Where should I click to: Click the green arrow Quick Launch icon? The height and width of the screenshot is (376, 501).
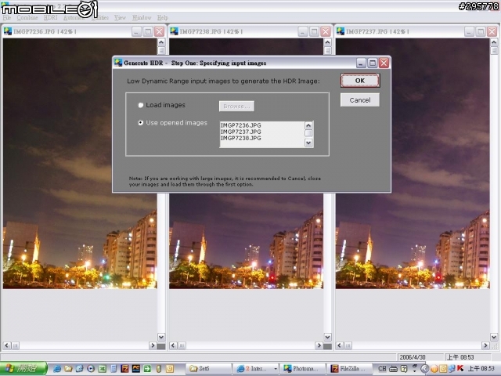(x=147, y=369)
